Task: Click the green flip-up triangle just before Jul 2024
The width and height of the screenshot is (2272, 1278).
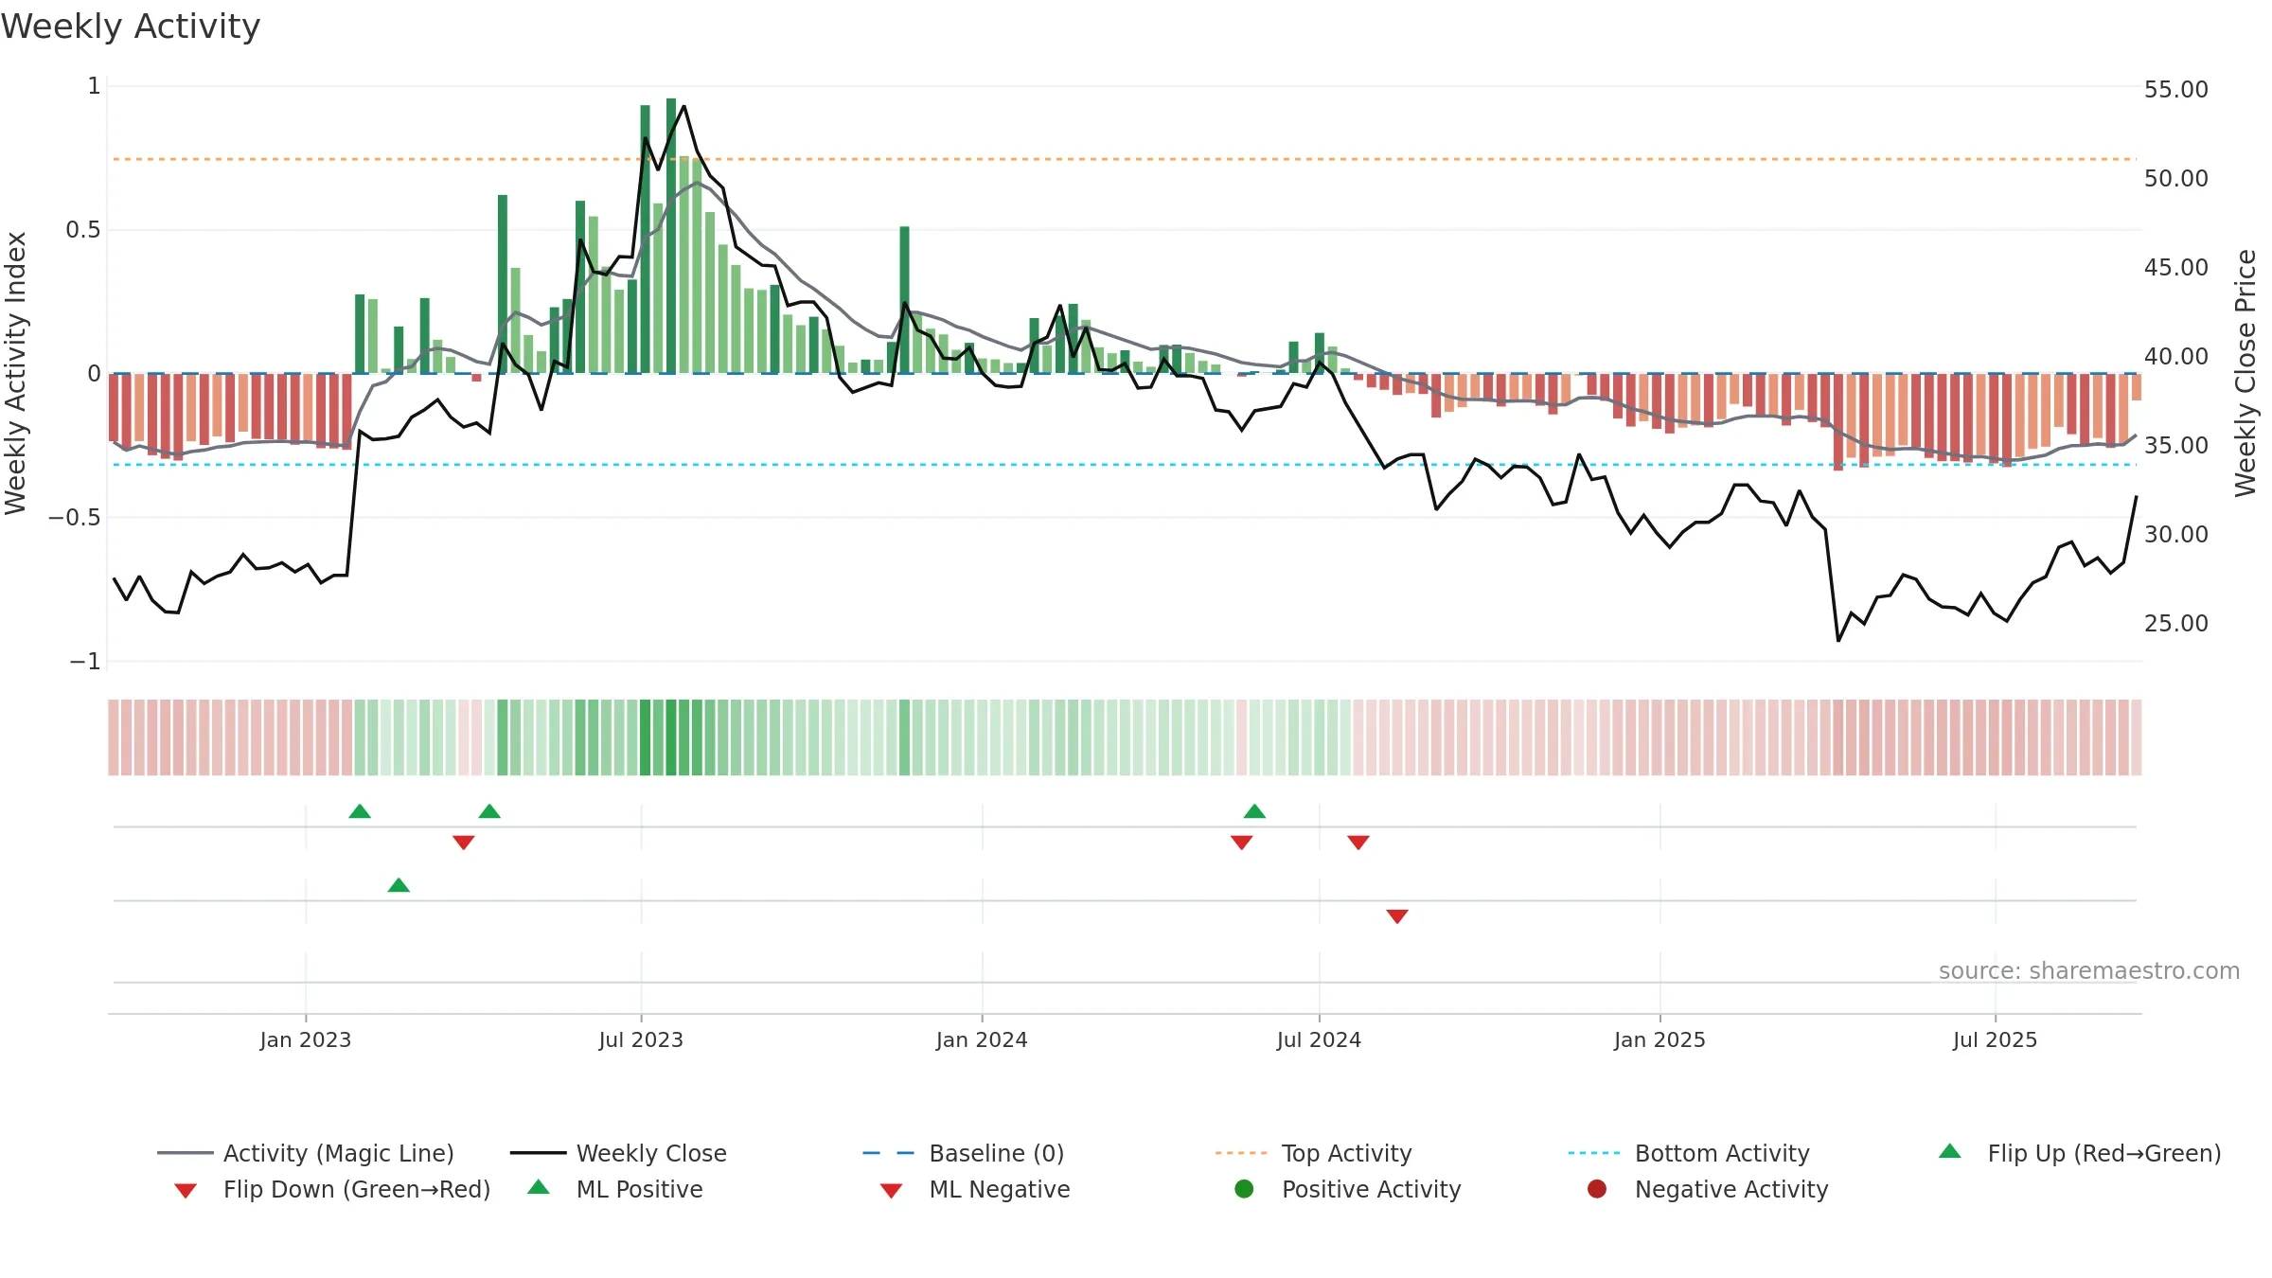Action: pyautogui.click(x=1254, y=811)
